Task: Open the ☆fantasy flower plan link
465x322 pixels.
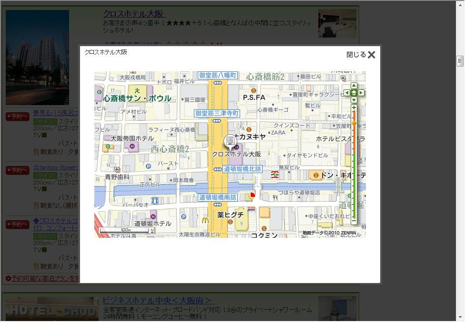Action: 56,167
